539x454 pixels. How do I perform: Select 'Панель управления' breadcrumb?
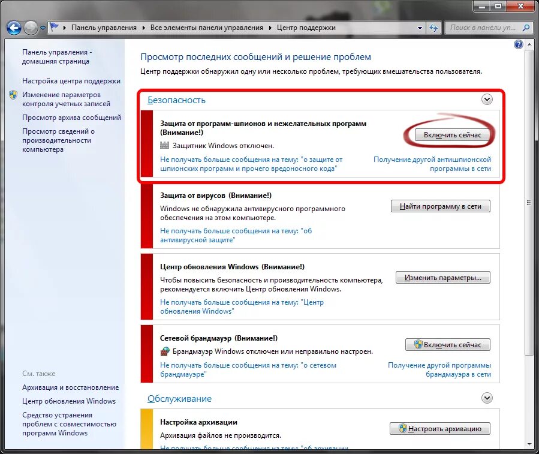(104, 28)
